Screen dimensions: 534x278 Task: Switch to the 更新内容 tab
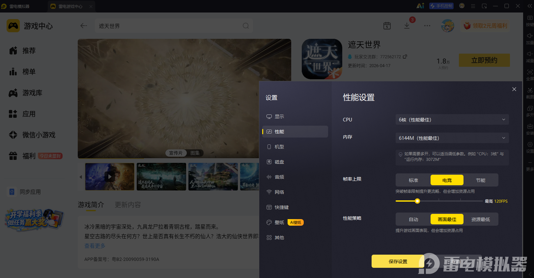click(x=128, y=205)
